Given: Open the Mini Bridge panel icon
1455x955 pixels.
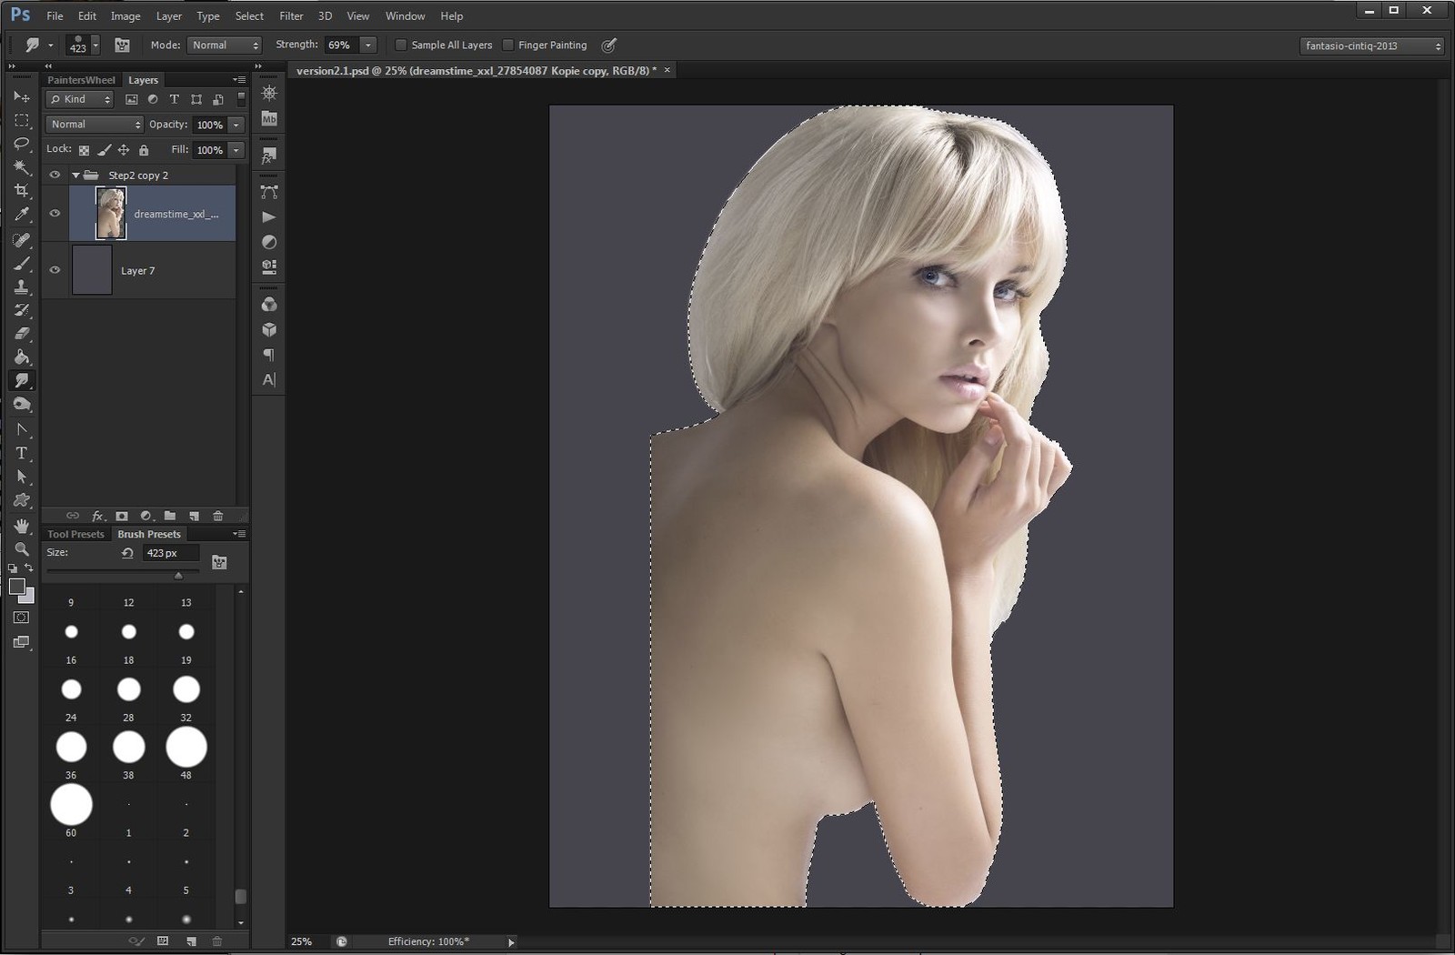Looking at the screenshot, I should (268, 118).
